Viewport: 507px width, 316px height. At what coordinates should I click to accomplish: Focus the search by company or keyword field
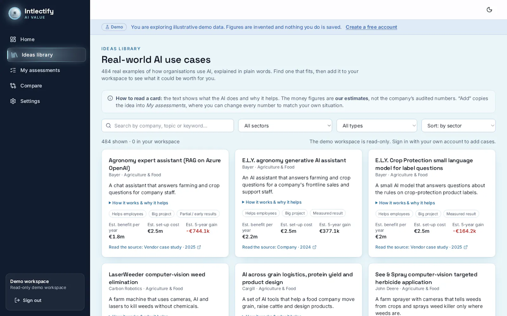168,126
